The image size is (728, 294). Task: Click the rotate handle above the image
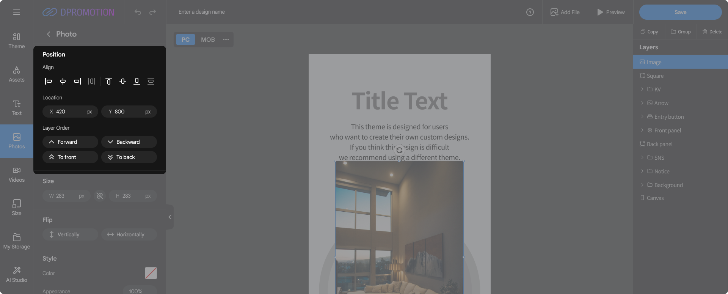[399, 150]
